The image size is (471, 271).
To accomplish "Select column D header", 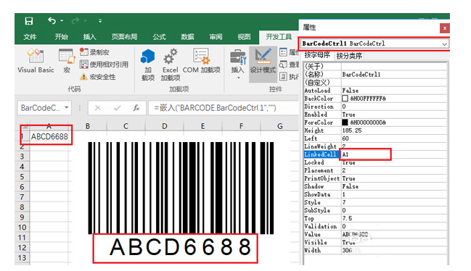I will click(164, 126).
